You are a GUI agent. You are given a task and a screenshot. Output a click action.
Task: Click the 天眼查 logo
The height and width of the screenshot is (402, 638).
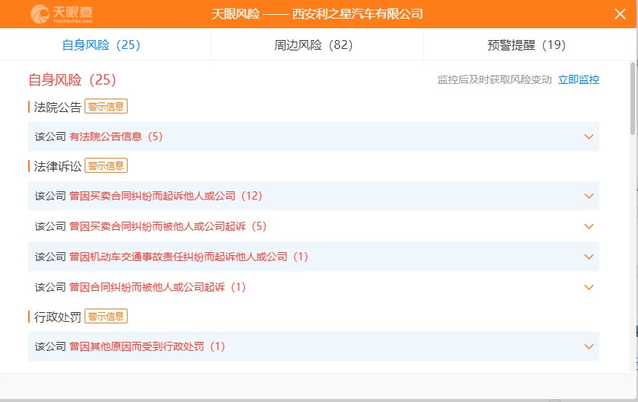pos(62,14)
